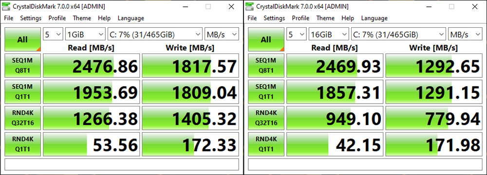Click Read [MB/s] header in right window
The width and height of the screenshot is (487, 175).
(x=335, y=48)
